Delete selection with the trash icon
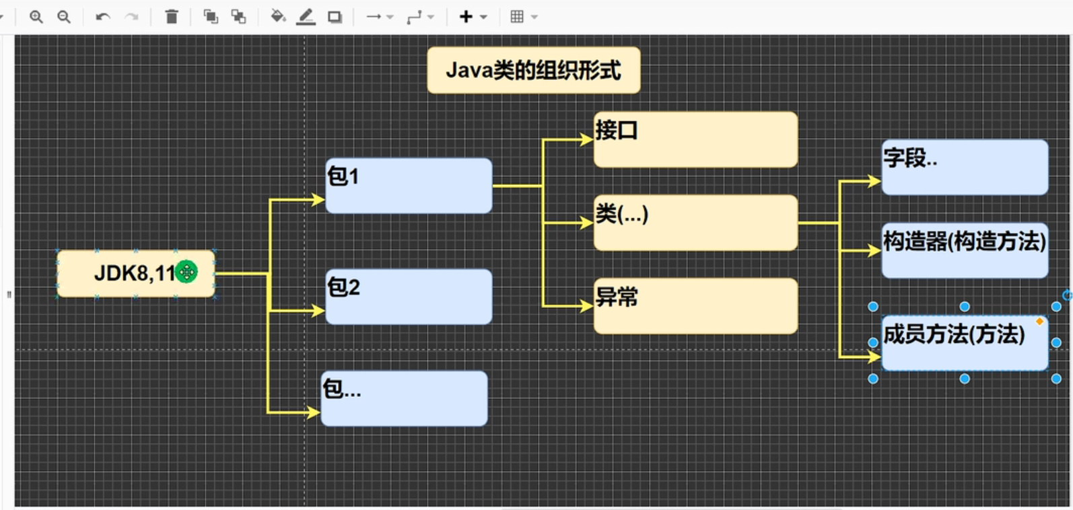Viewport: 1073px width, 510px height. (x=172, y=17)
